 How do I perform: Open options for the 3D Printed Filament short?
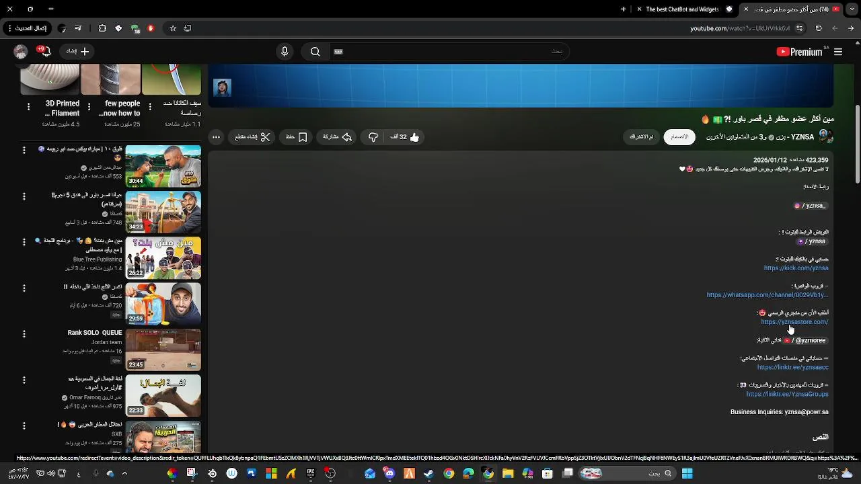coord(28,106)
